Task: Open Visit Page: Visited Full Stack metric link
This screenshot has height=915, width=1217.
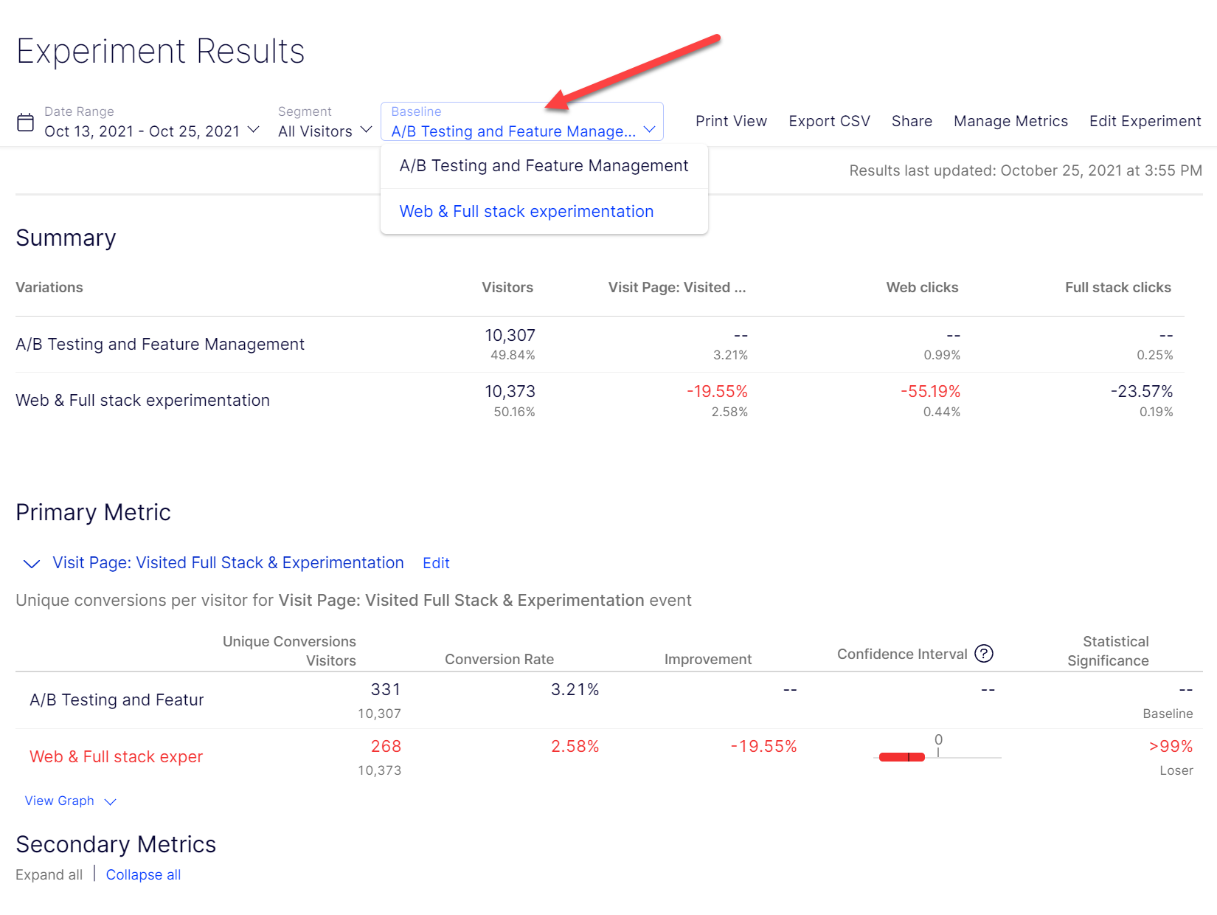Action: point(228,563)
